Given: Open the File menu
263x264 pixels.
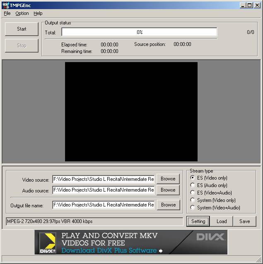Looking at the screenshot, I should tap(7, 14).
